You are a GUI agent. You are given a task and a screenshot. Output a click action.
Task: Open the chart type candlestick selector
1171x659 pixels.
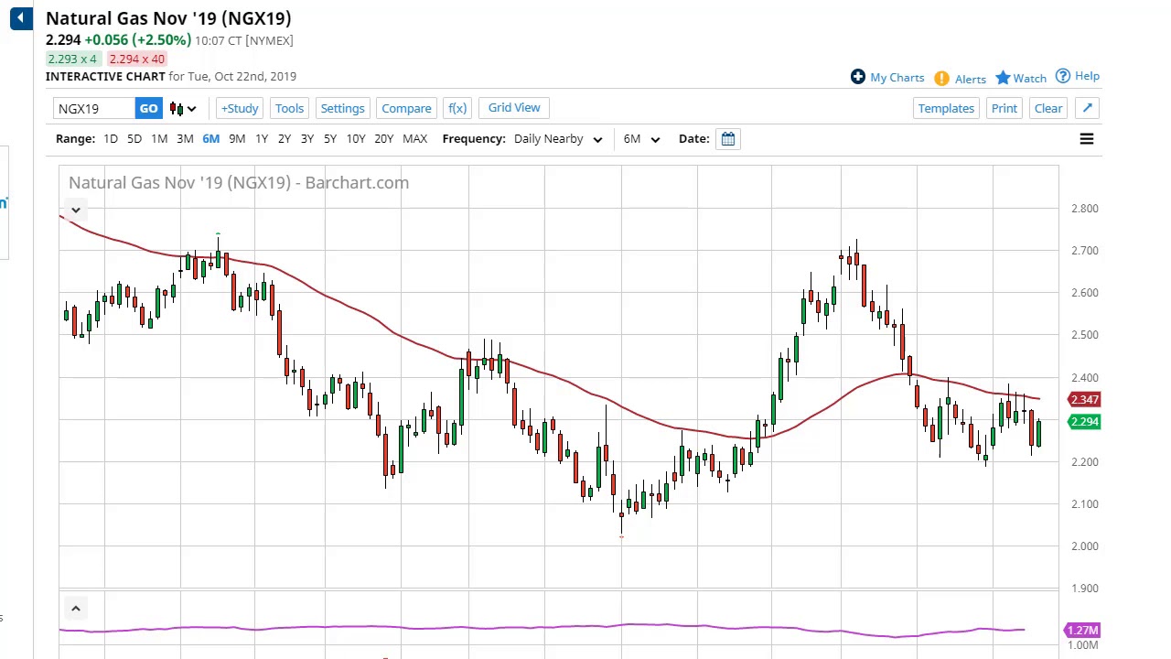click(182, 109)
